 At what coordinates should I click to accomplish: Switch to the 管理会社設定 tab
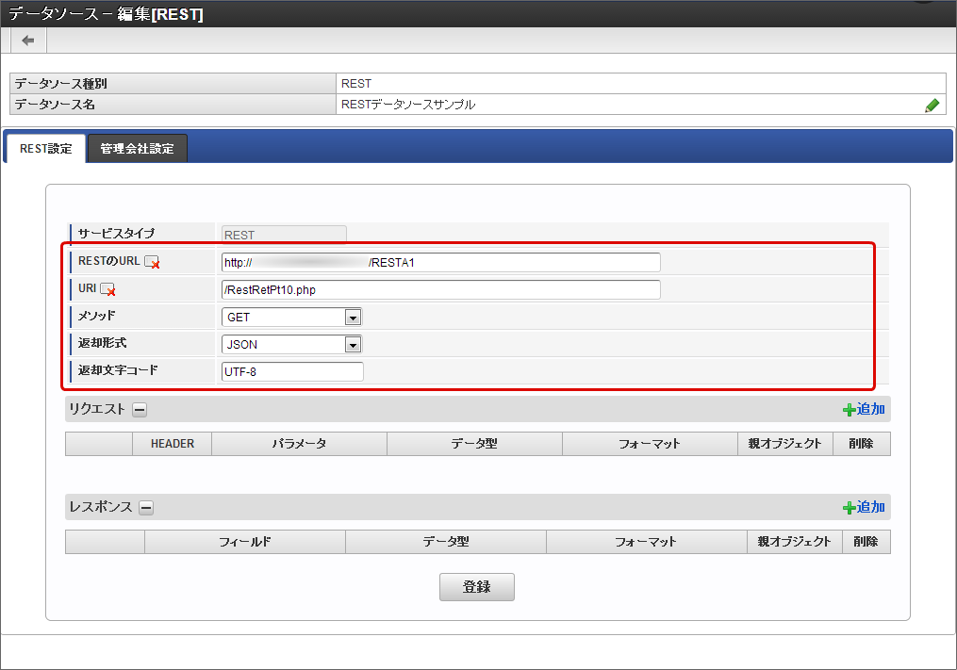(137, 149)
